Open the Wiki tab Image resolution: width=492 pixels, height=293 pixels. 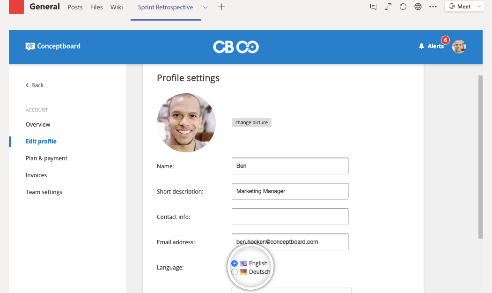click(x=117, y=8)
